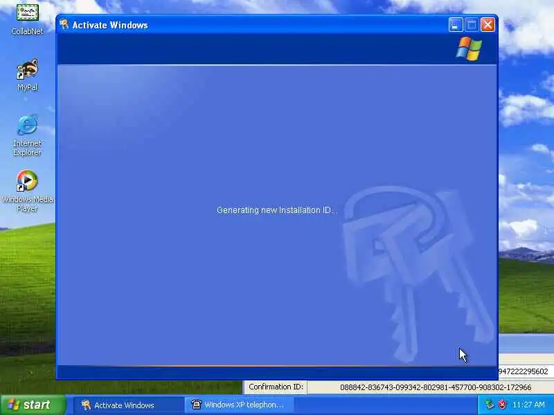Screen dimensions: 554x415
Task: Click the Generating new Installation ID text
Action: [276, 210]
